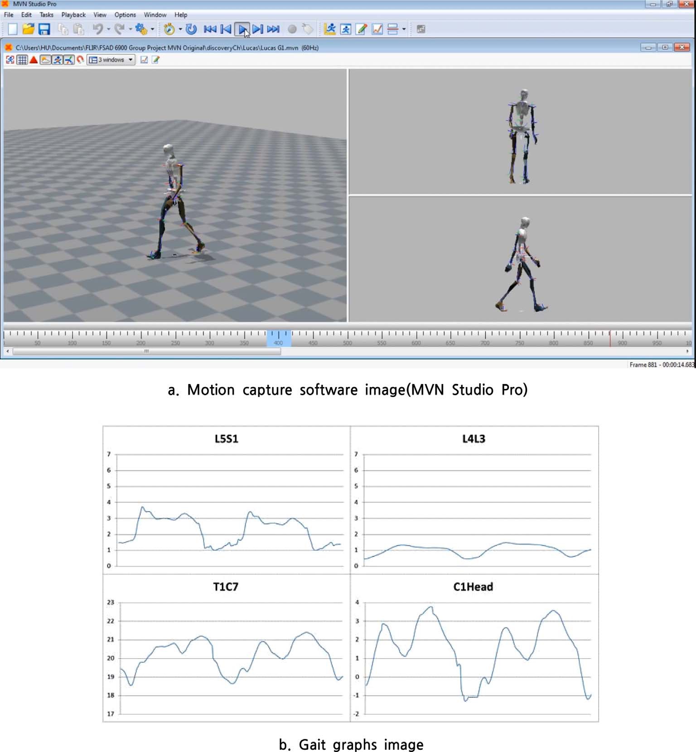Step forward one frame
The image size is (696, 752).
click(x=258, y=29)
